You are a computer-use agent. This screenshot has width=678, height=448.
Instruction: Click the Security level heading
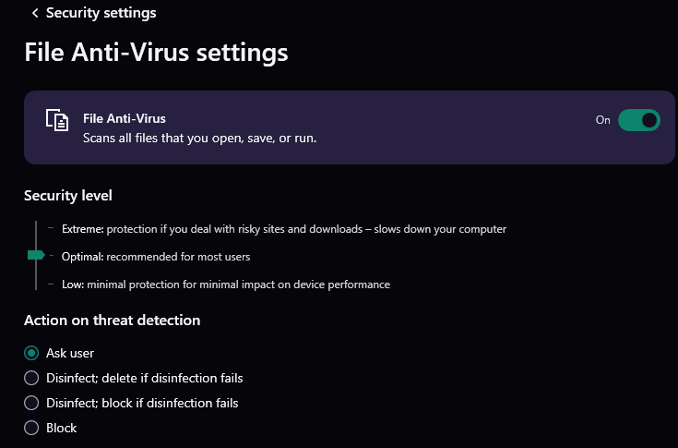(68, 196)
